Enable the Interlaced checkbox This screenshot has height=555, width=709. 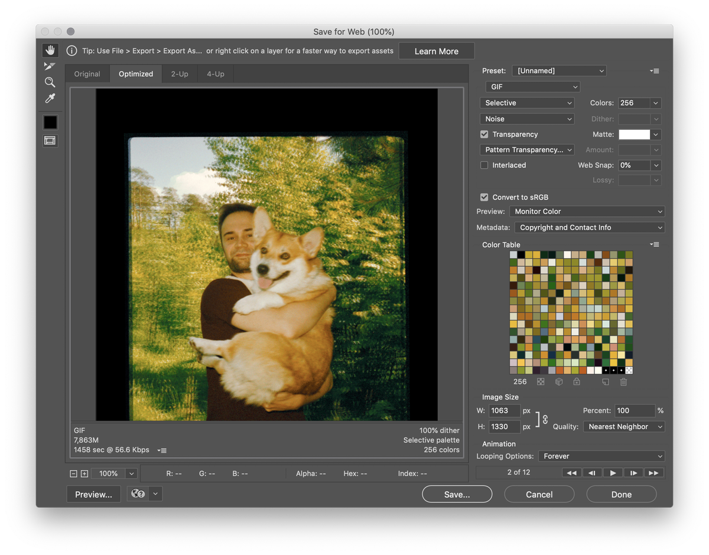click(484, 165)
